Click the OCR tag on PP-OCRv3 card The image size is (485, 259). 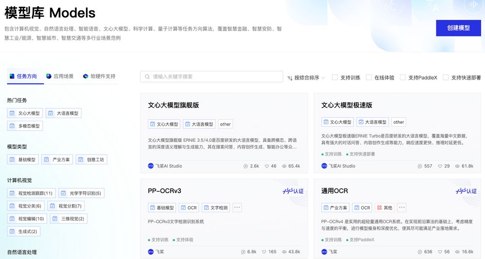(189, 208)
